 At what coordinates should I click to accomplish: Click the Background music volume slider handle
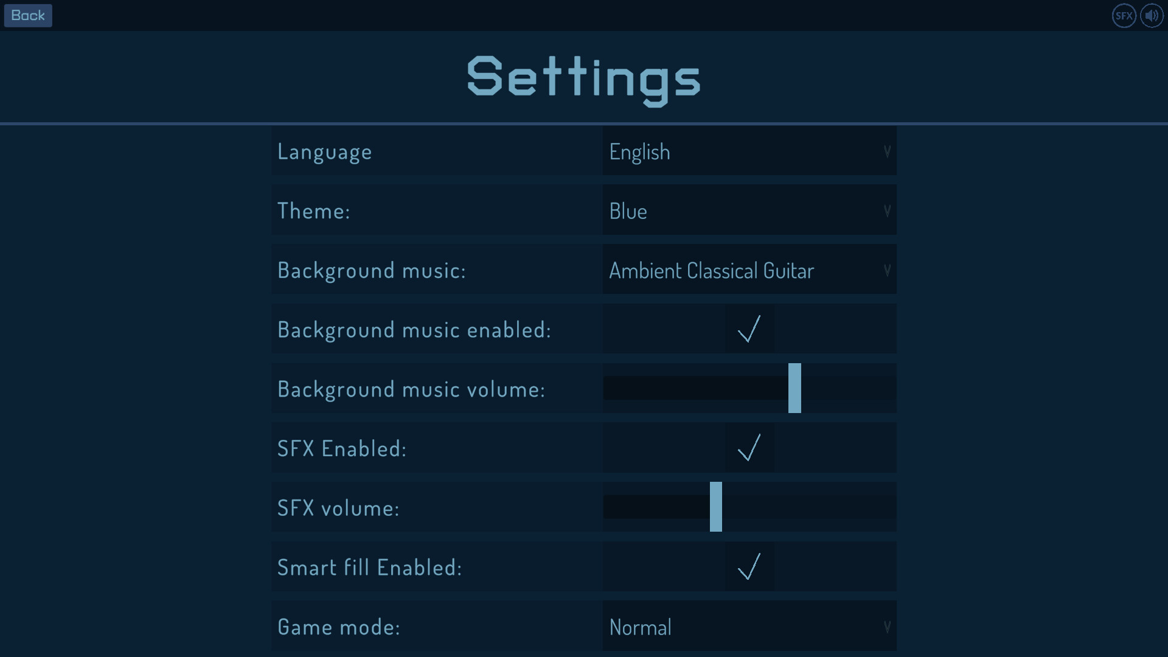click(x=794, y=388)
